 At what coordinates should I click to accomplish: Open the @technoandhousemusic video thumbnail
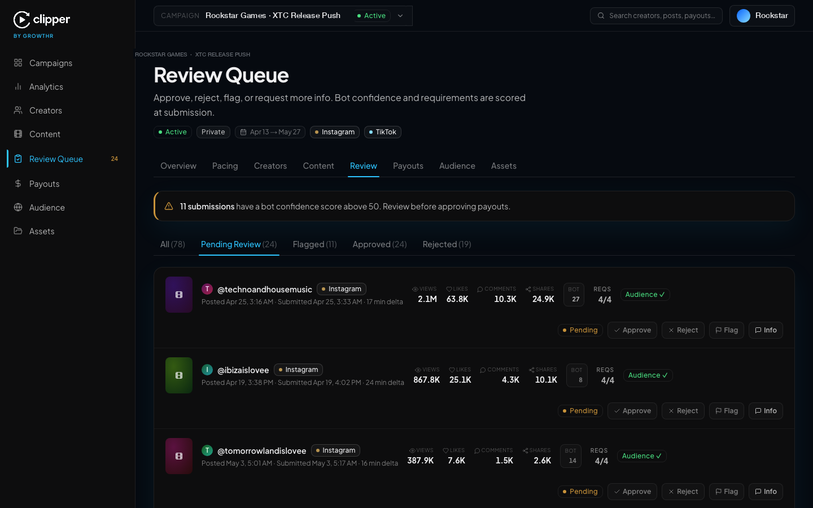click(x=179, y=295)
